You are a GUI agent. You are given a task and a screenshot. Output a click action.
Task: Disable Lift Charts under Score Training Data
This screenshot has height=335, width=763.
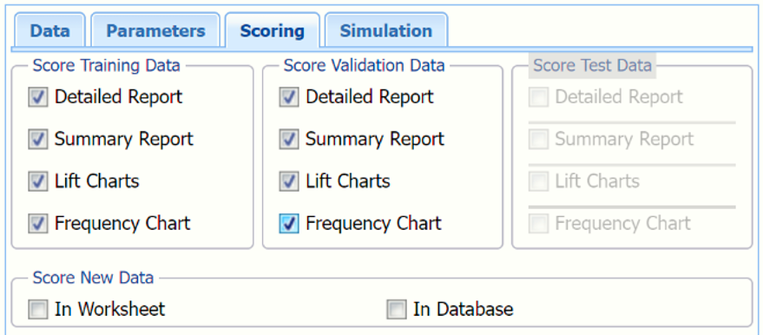(38, 182)
